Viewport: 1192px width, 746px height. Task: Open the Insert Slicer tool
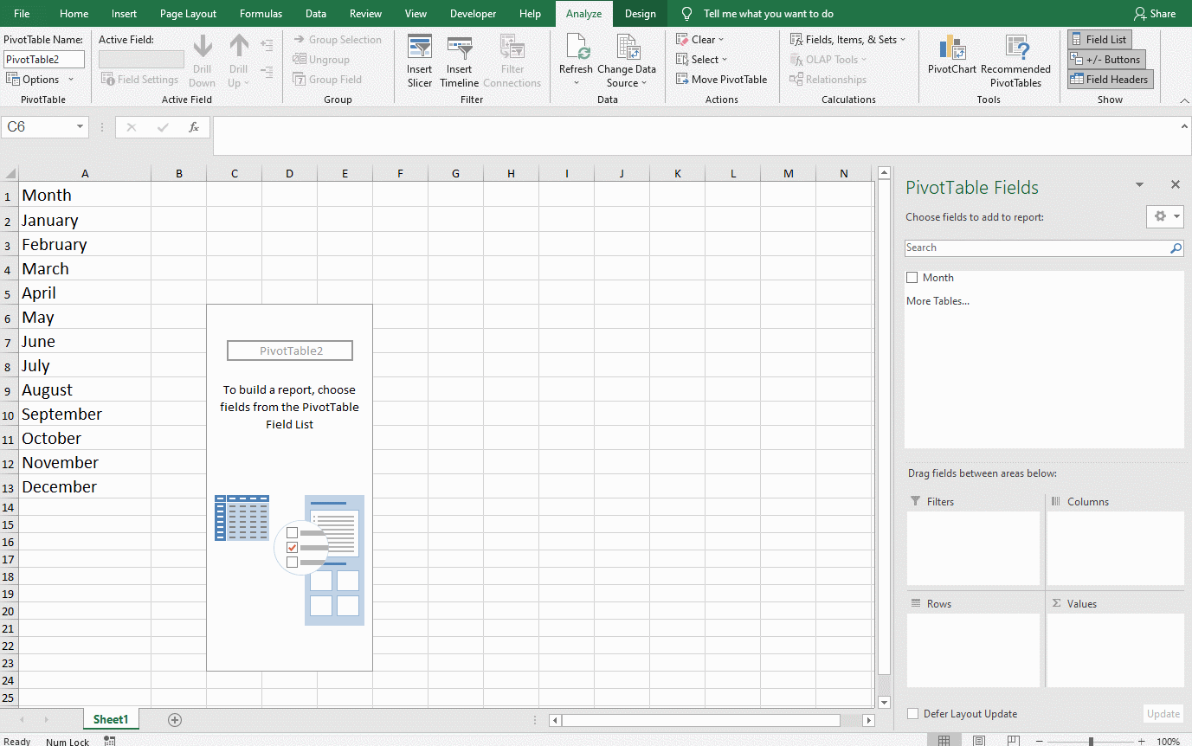click(x=419, y=59)
